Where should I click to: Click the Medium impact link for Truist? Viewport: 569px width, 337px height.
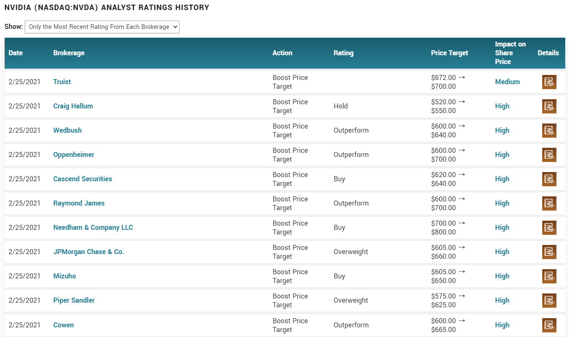coord(507,82)
